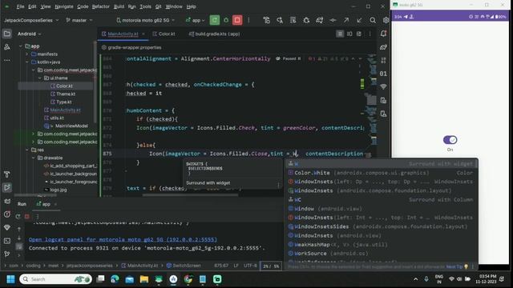Screen dimensions: 513x288
Task: Open logcat panel link for motorola device
Action: pos(123,239)
